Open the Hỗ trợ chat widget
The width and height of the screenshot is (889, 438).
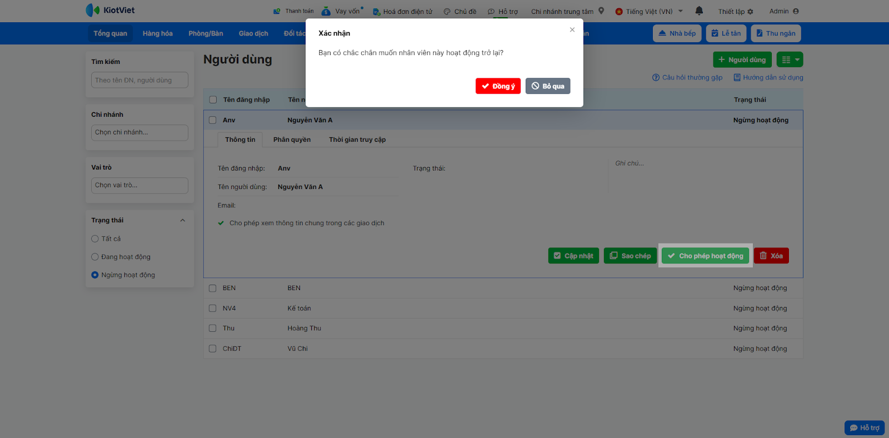point(865,428)
